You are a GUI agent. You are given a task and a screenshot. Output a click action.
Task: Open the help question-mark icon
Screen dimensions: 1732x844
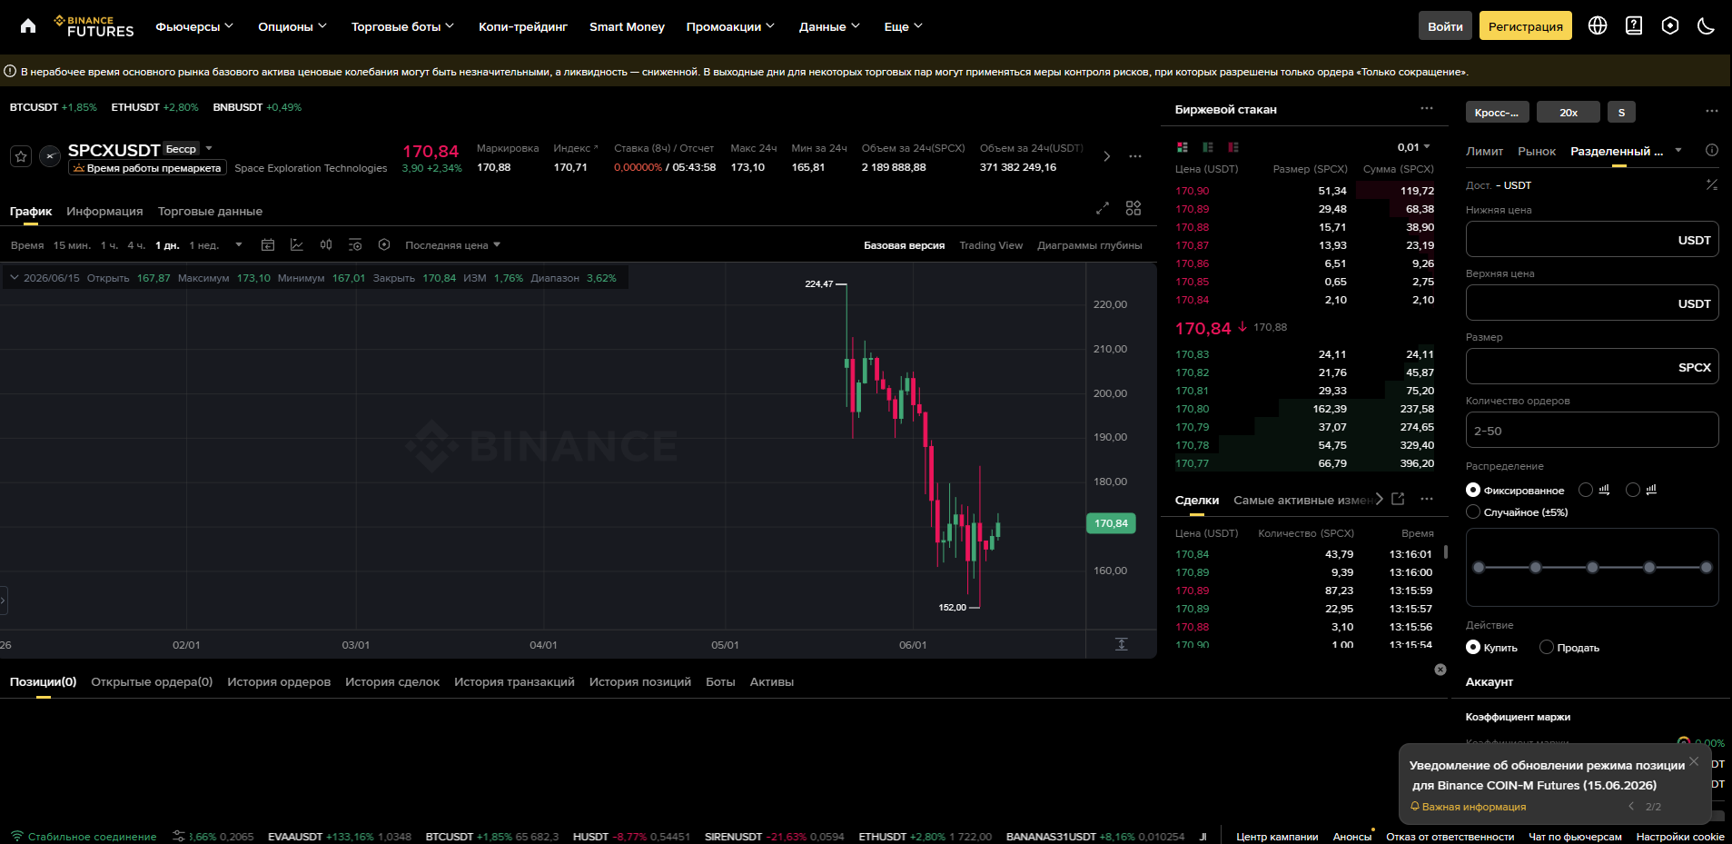pos(1634,25)
